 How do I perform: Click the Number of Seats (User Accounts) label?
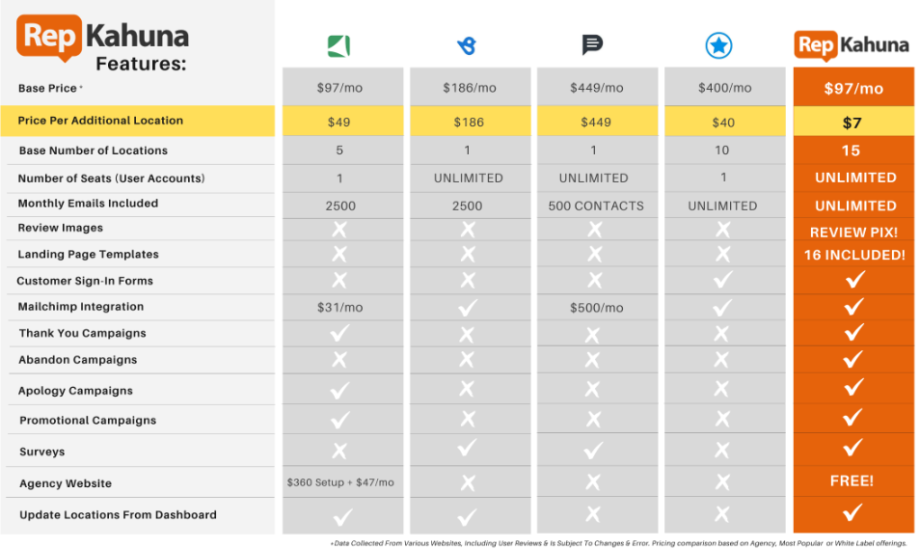pyautogui.click(x=112, y=178)
